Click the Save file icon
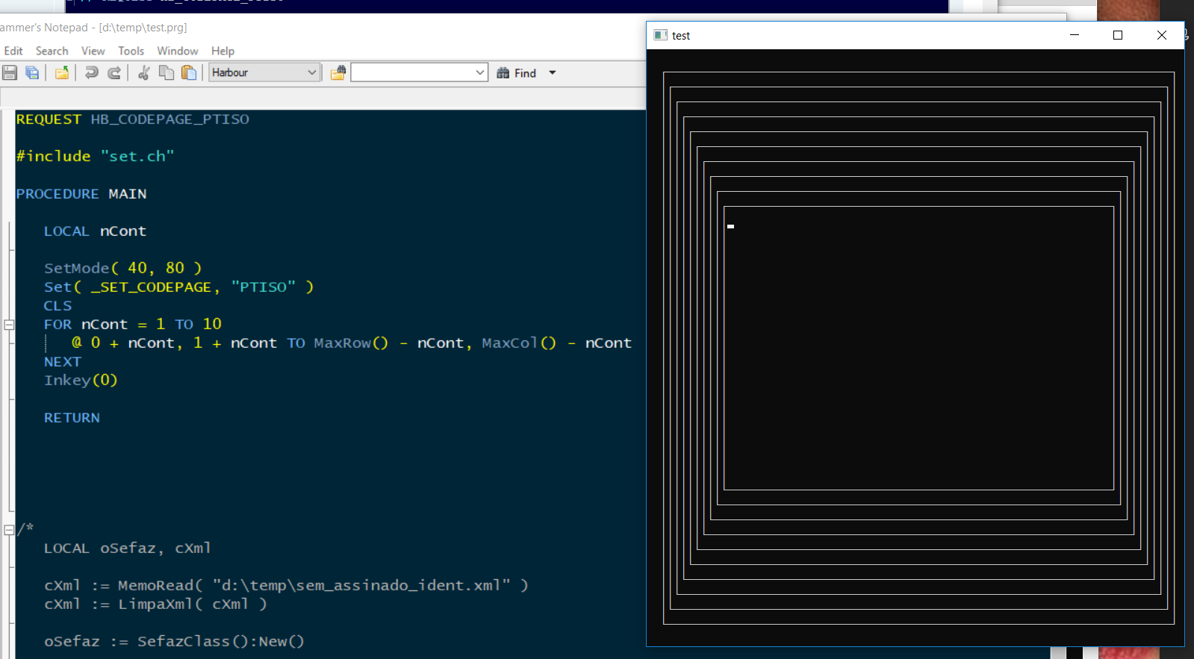1194x659 pixels. (x=10, y=72)
